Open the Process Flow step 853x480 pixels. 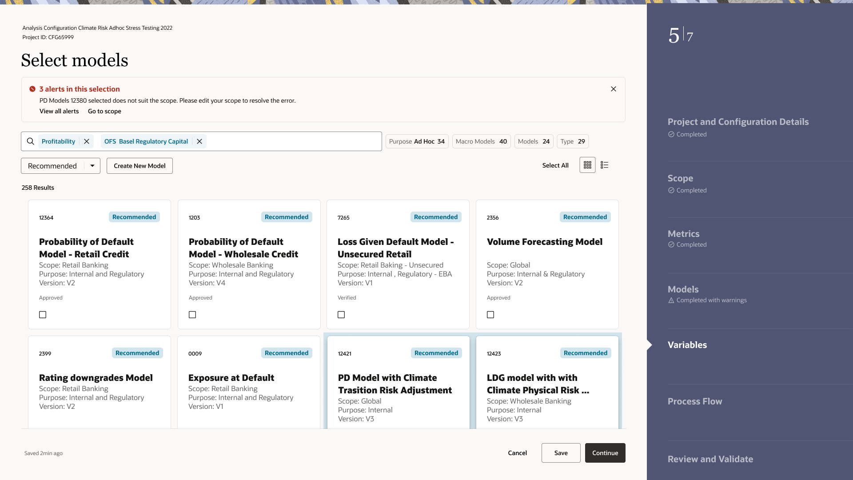point(695,401)
